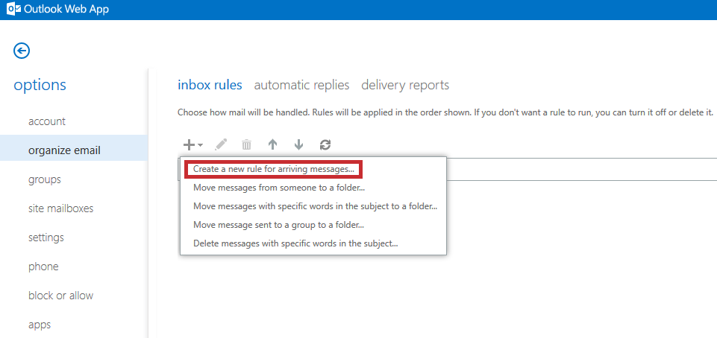Viewport: 717px width, 338px height.
Task: Click the move rule up arrow
Action: (272, 145)
